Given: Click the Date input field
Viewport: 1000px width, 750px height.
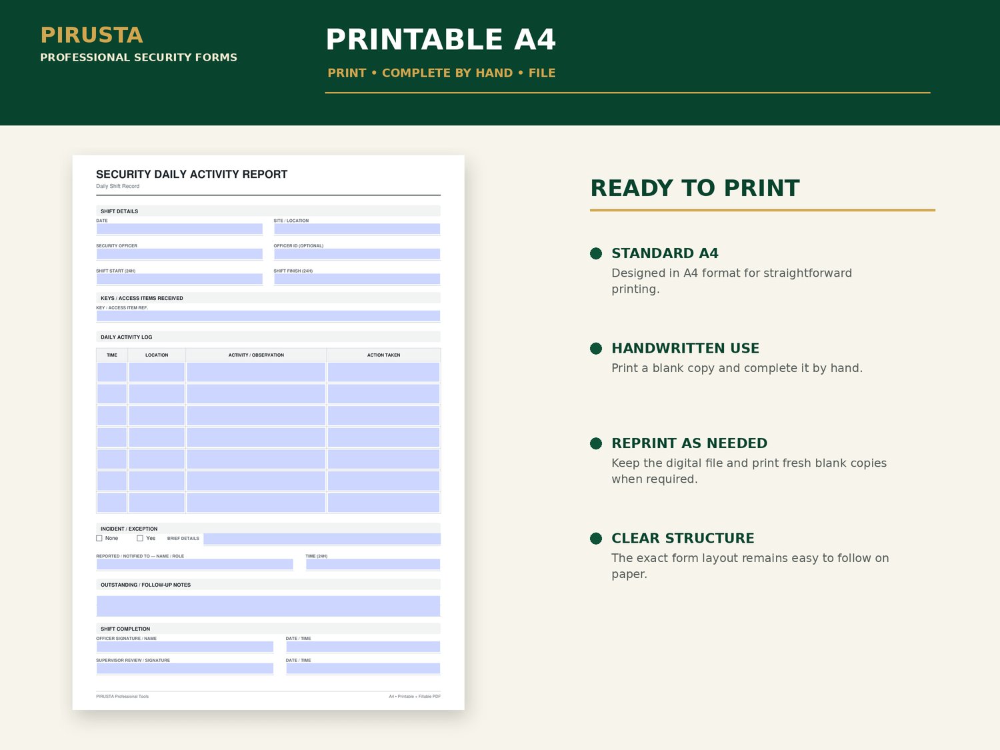Looking at the screenshot, I should pyautogui.click(x=179, y=229).
